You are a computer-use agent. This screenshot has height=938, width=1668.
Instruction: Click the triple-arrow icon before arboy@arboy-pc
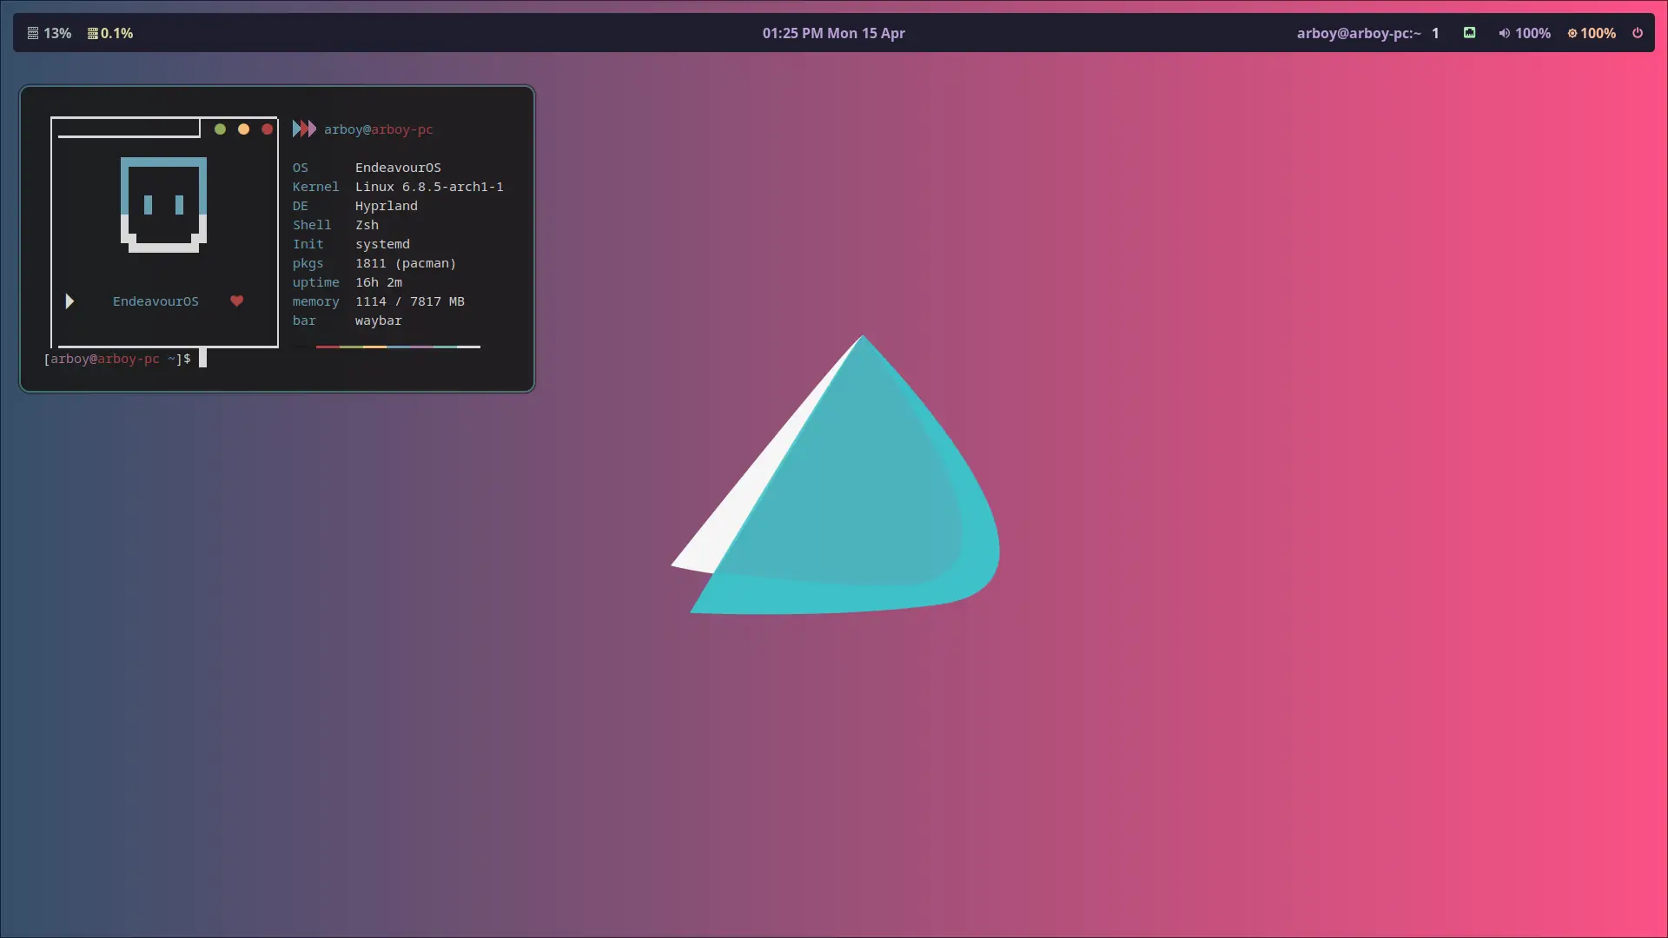tap(304, 129)
